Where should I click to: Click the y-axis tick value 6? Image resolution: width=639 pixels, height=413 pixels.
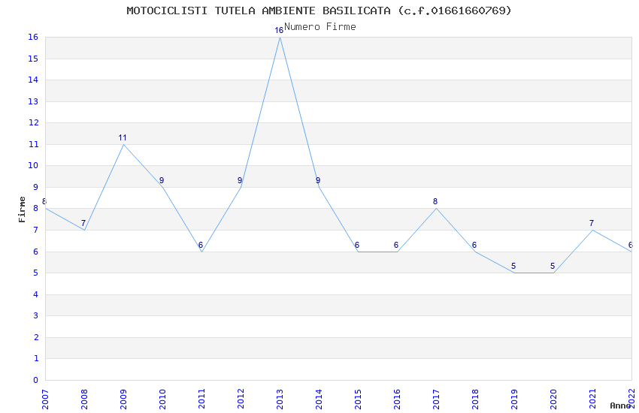pos(36,252)
